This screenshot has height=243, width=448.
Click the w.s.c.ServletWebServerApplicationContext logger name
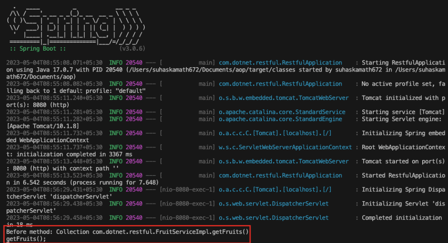pos(285,147)
